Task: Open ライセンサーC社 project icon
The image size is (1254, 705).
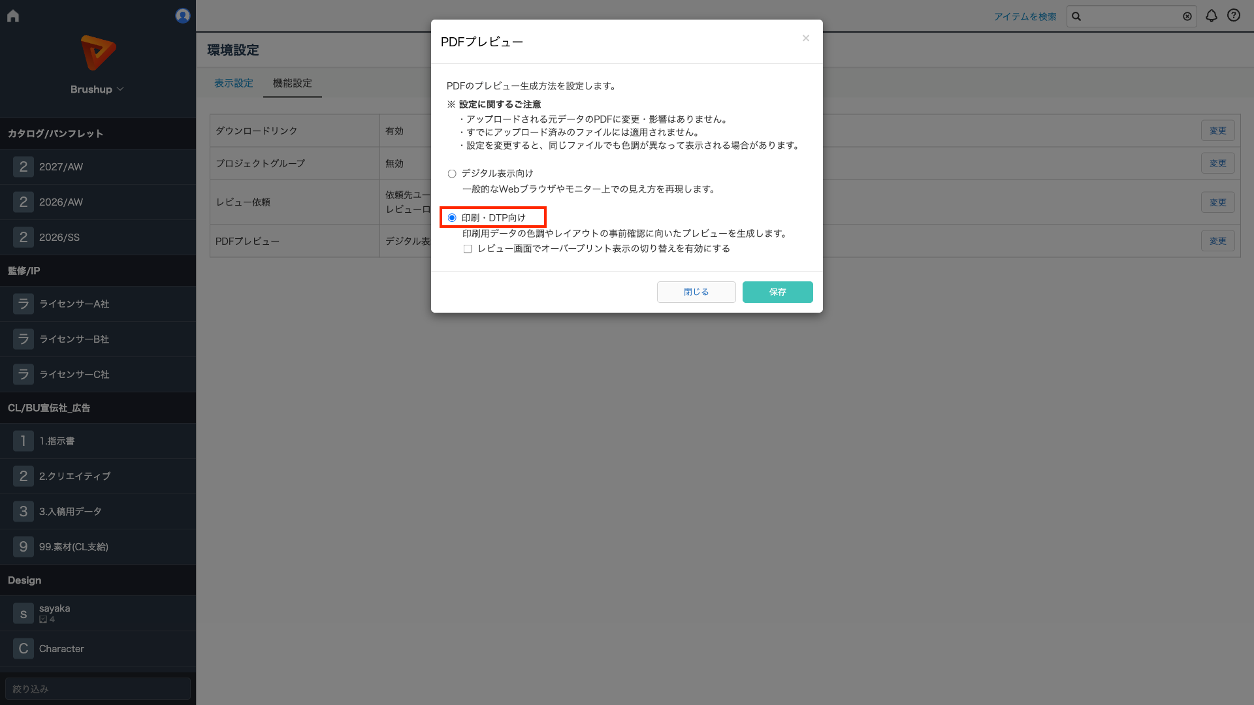Action: [x=24, y=374]
